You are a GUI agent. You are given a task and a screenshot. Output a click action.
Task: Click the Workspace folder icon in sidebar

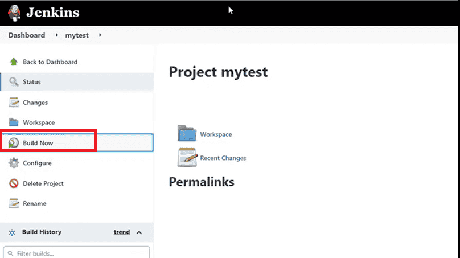pos(14,122)
